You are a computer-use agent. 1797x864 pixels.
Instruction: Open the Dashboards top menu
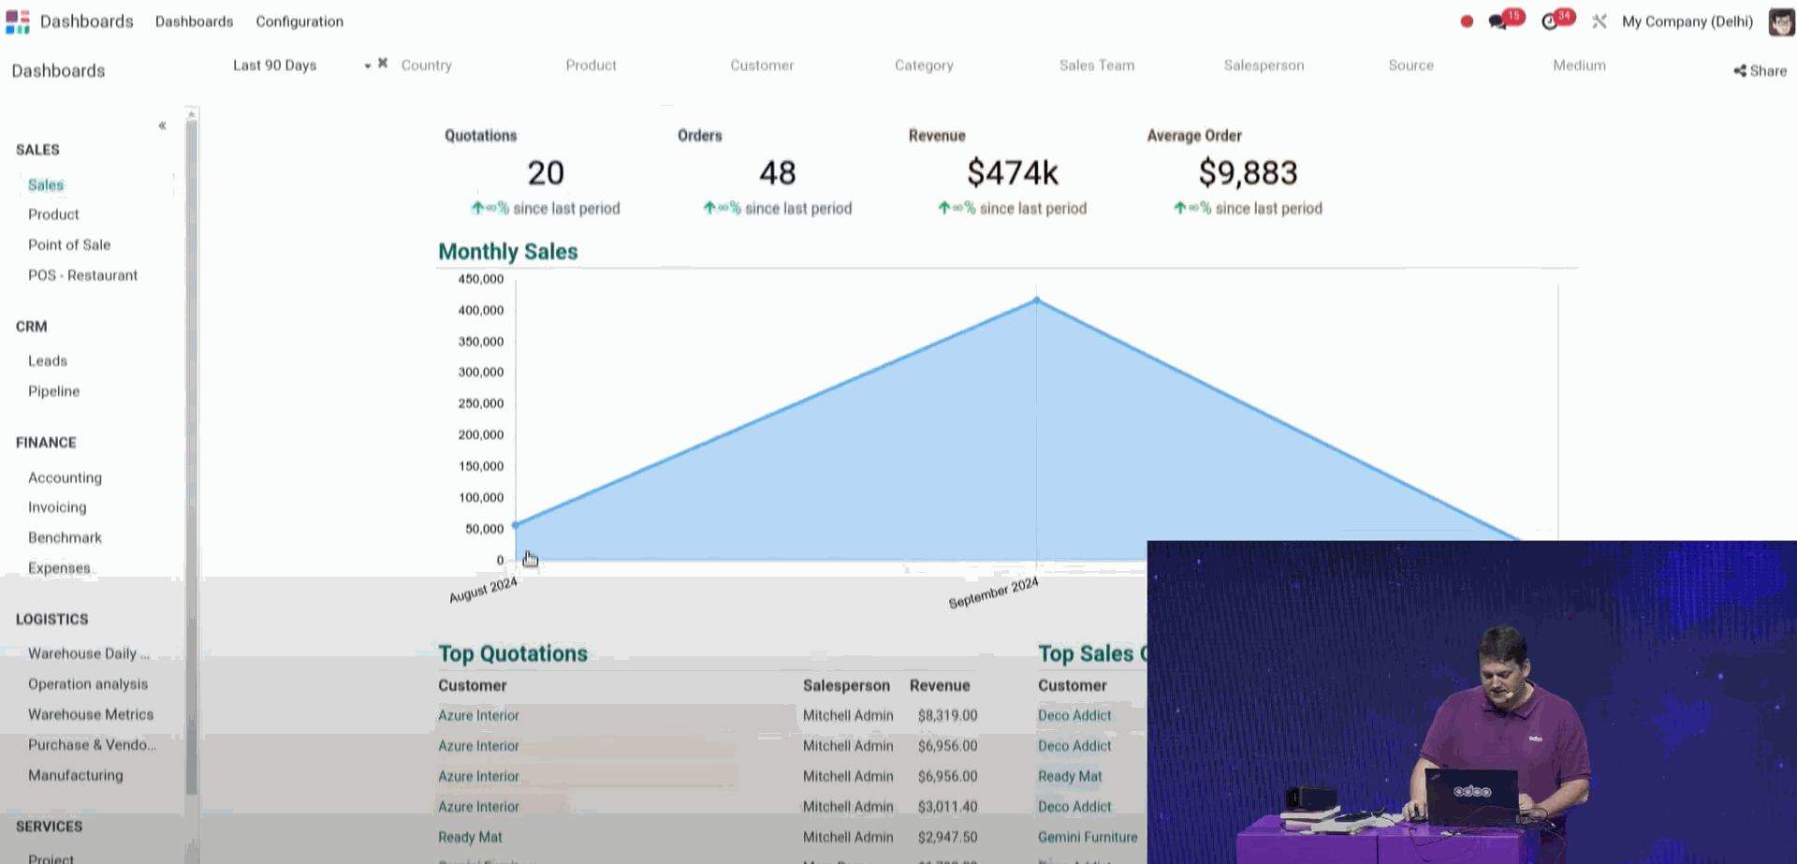coord(194,22)
